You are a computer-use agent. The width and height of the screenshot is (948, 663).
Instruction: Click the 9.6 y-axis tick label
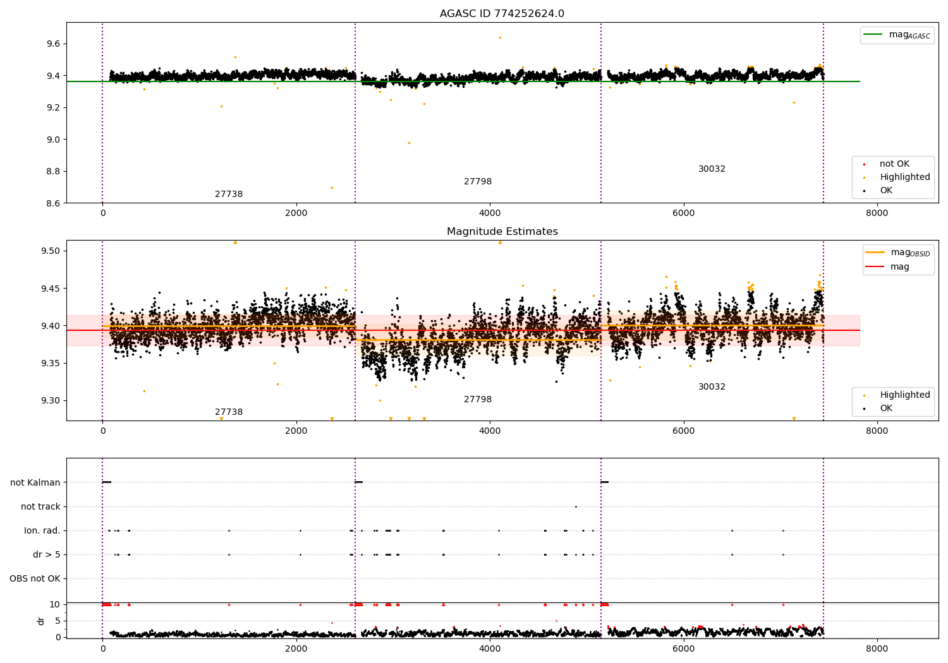(x=53, y=44)
